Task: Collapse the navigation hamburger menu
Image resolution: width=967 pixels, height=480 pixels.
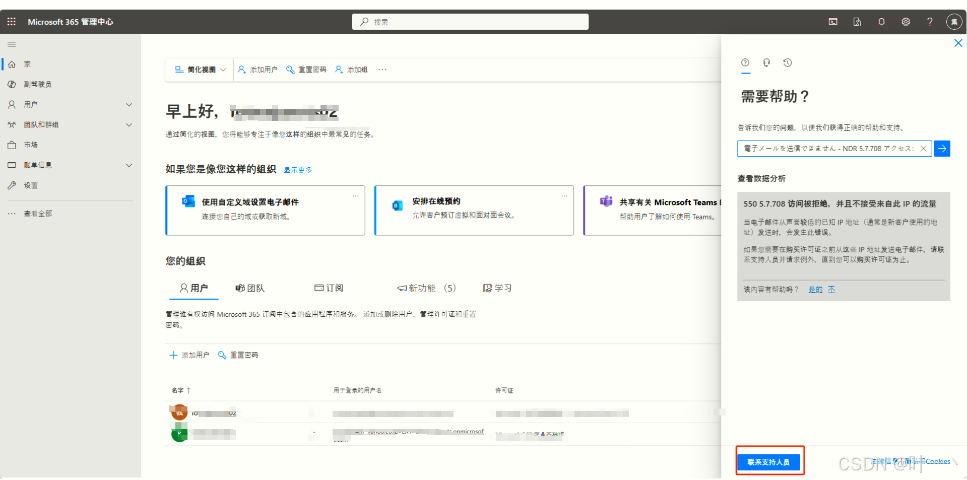Action: pyautogui.click(x=12, y=44)
